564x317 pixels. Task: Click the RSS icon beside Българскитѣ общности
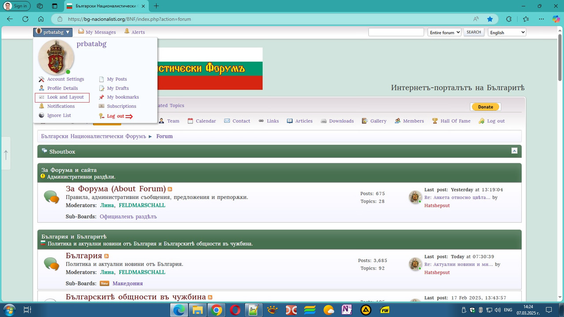click(210, 297)
